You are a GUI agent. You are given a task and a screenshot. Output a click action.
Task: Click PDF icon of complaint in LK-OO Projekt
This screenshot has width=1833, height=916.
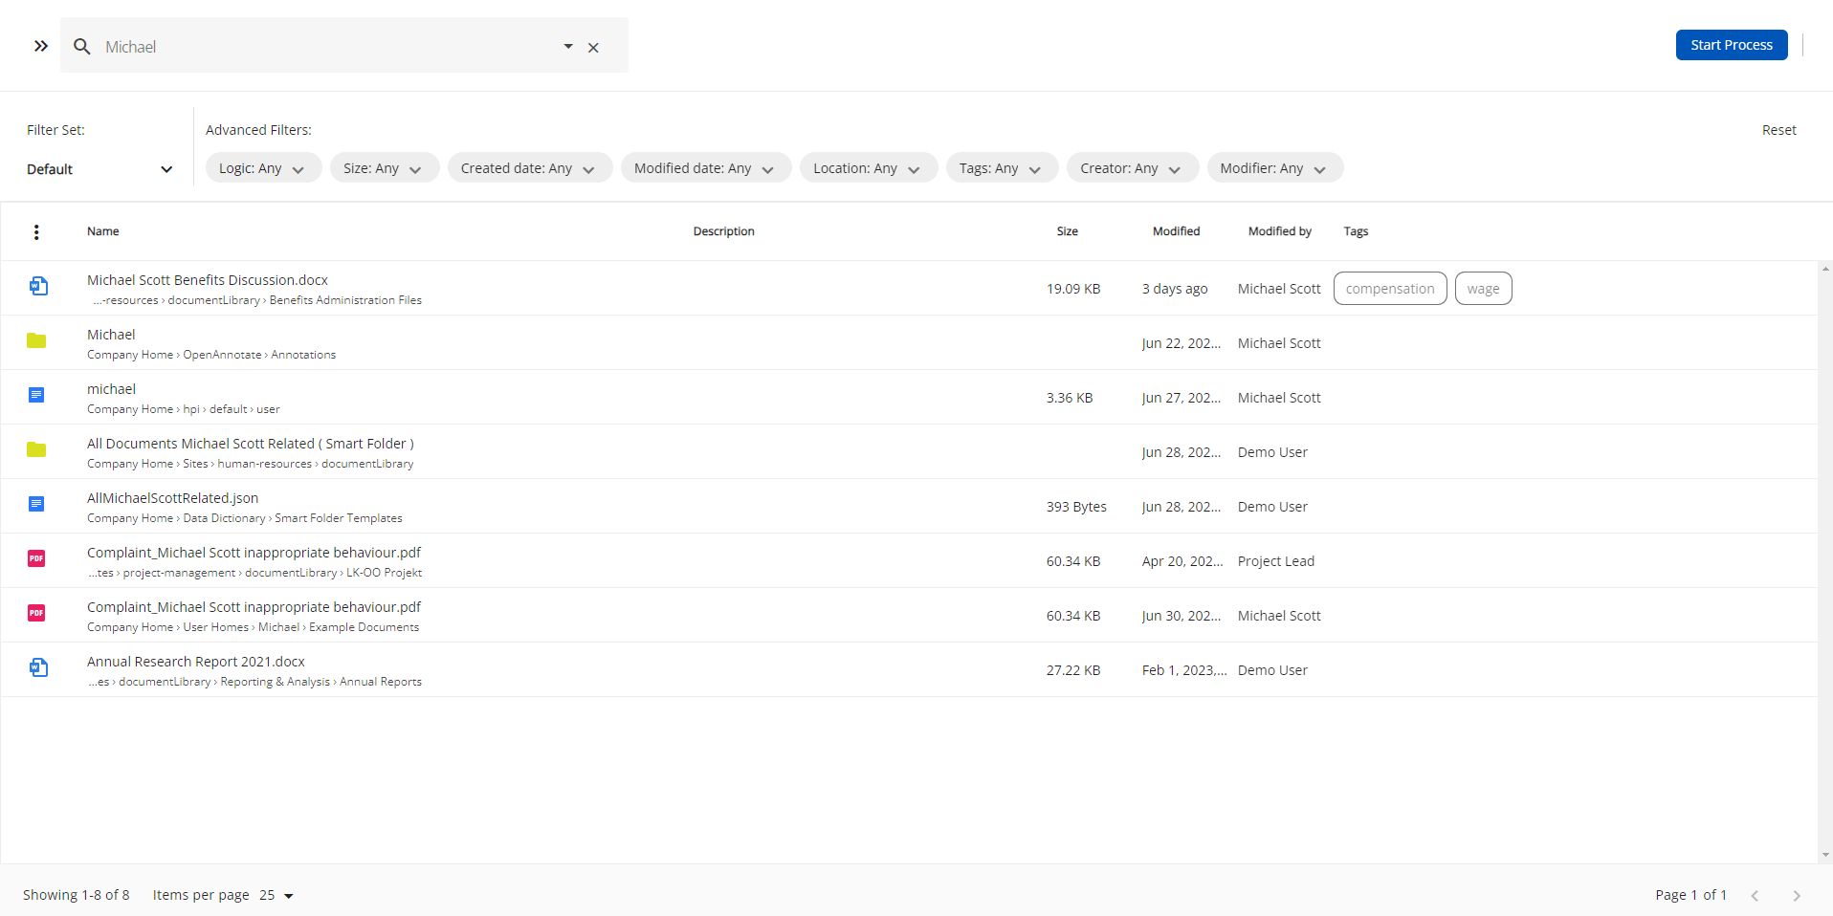[36, 558]
